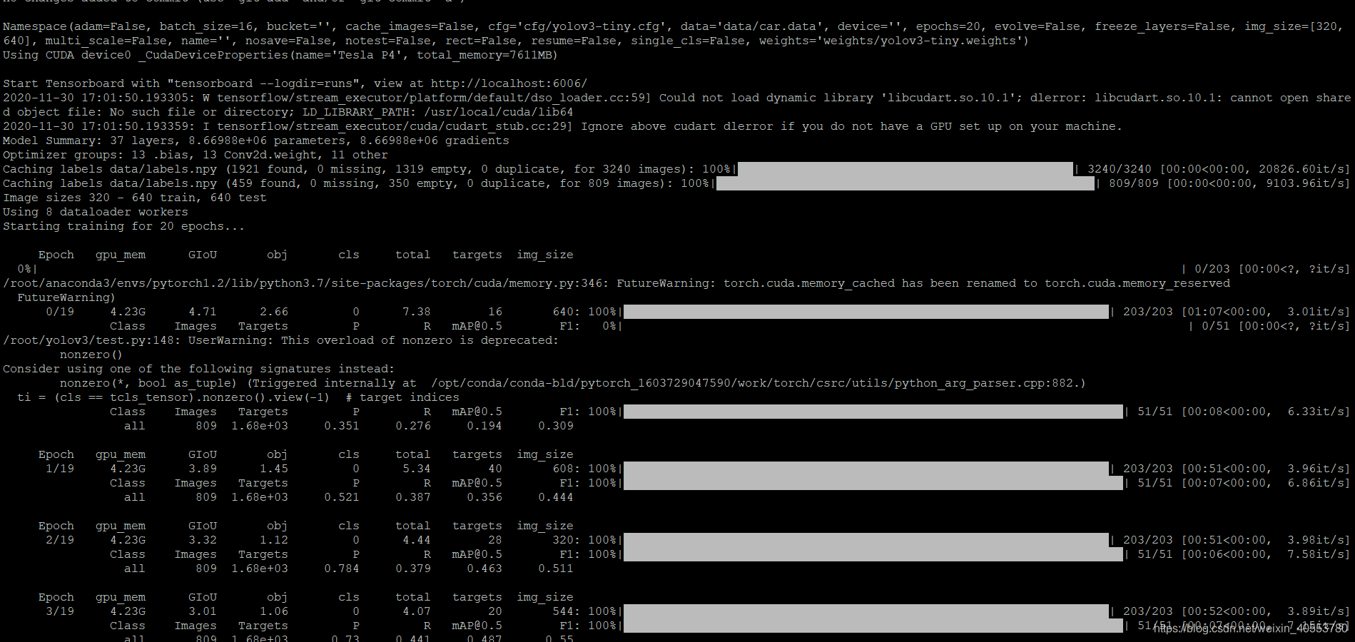Click the recall value 0.387
The width and height of the screenshot is (1355, 642).
(x=413, y=497)
